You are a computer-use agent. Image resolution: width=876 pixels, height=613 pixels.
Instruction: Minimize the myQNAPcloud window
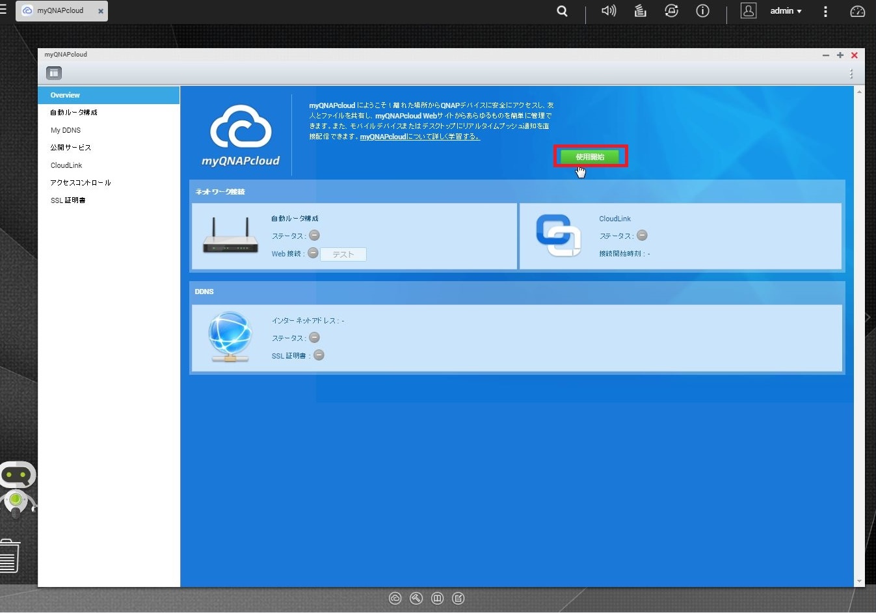point(826,55)
